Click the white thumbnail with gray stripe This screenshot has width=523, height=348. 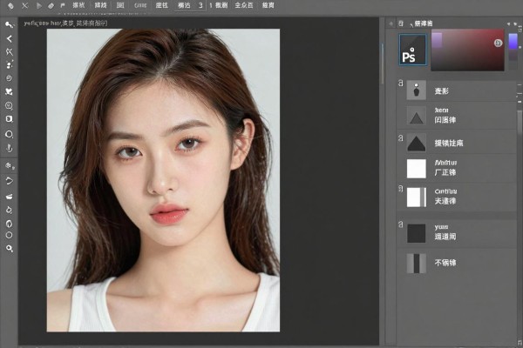pyautogui.click(x=417, y=197)
